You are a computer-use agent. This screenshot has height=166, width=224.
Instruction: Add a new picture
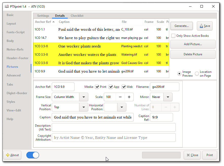click(193, 44)
